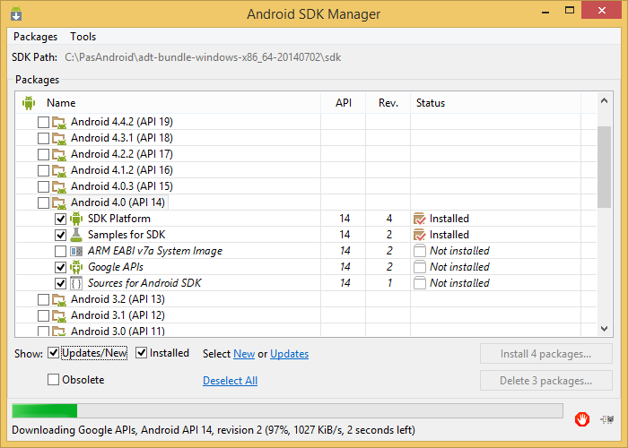Click the ARM EABI v7a System Image icon

pos(76,251)
